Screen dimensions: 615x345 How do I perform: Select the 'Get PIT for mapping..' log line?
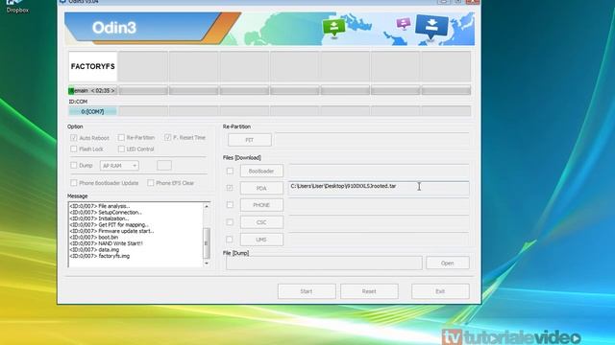[x=109, y=225]
